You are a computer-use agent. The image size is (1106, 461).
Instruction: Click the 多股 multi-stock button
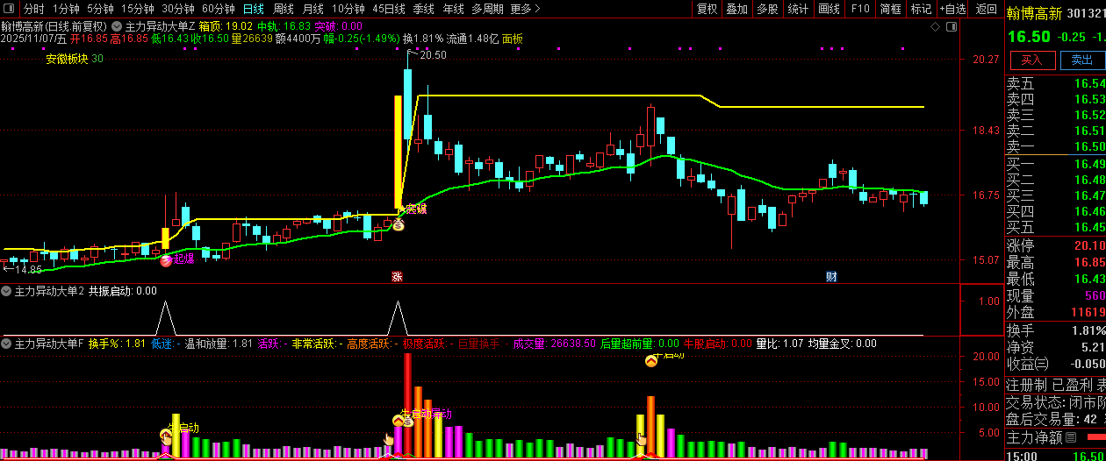click(x=767, y=9)
